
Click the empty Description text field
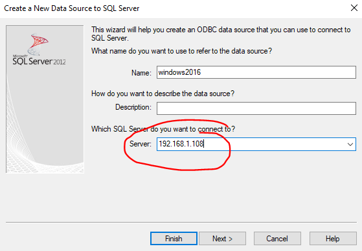pyautogui.click(x=256, y=108)
